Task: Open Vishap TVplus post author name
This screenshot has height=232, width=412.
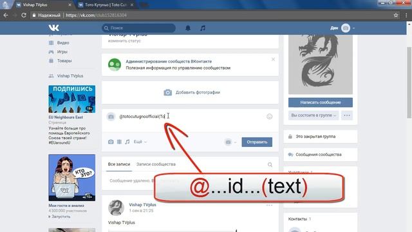Action: click(142, 205)
